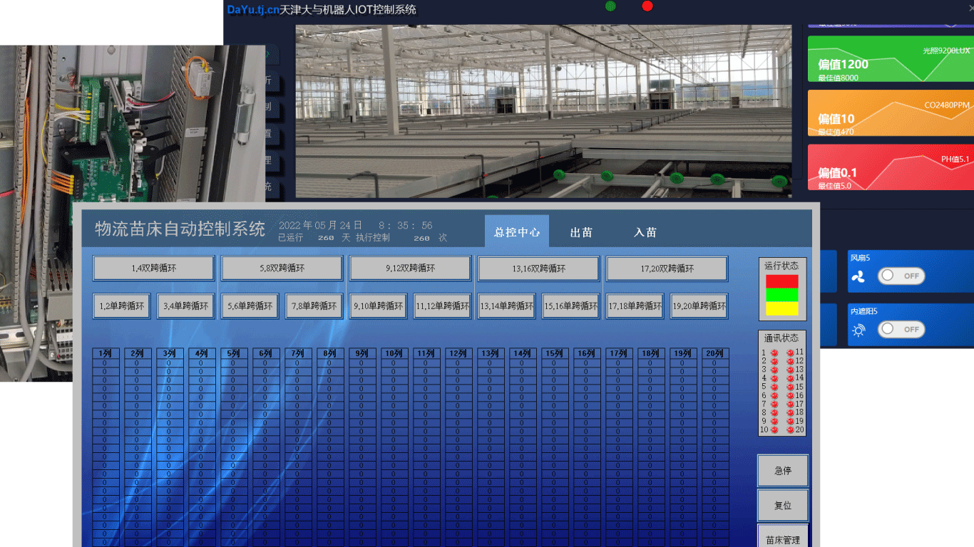Click communication status LED number 12
The height and width of the screenshot is (547, 974).
790,361
